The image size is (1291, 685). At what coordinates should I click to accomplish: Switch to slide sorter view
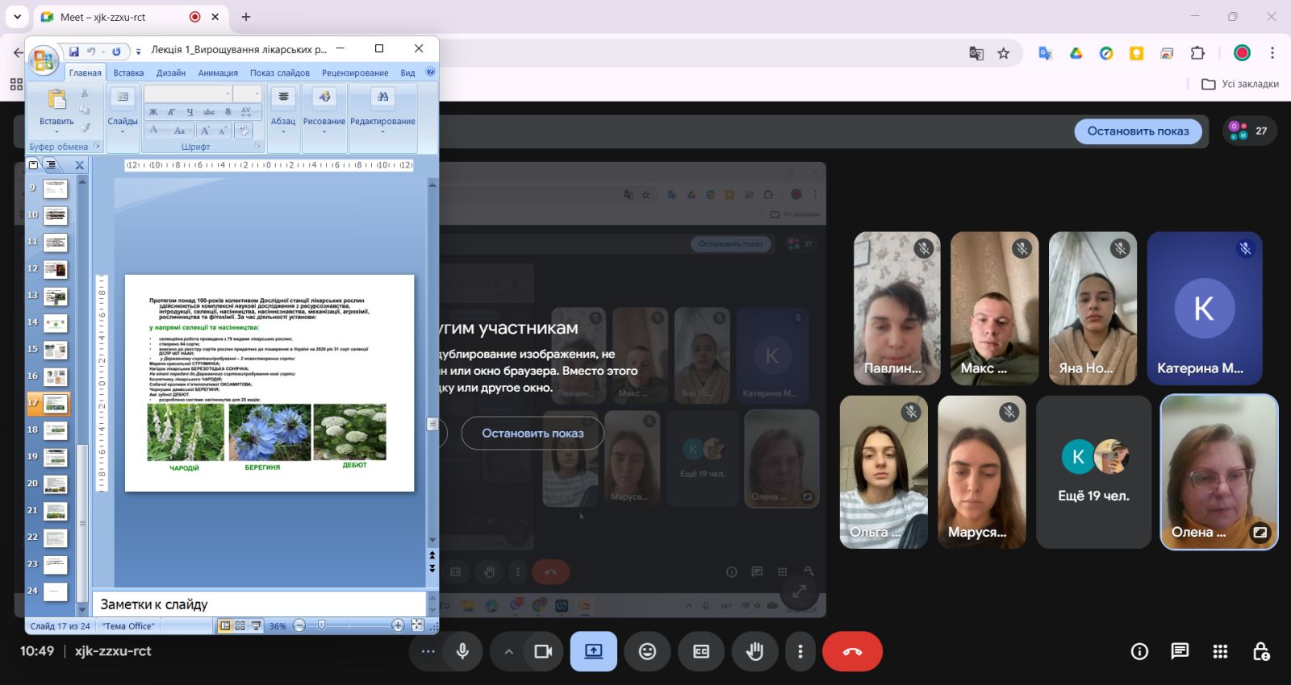(240, 625)
